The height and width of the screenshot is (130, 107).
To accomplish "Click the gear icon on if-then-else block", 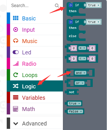I will [x=71, y=22].
